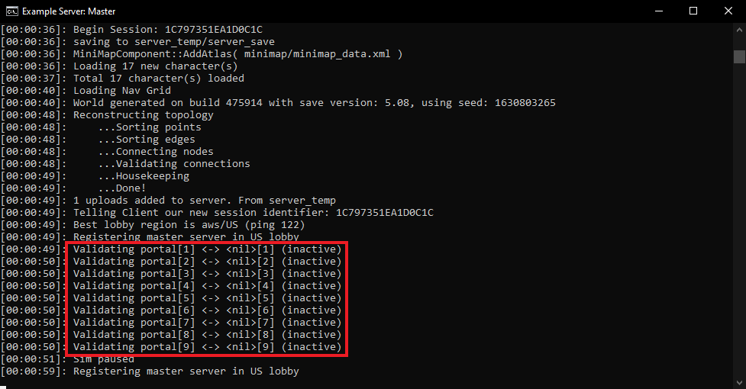The height and width of the screenshot is (389, 746).
Task: Click the console icon in the title bar
Action: coord(12,11)
